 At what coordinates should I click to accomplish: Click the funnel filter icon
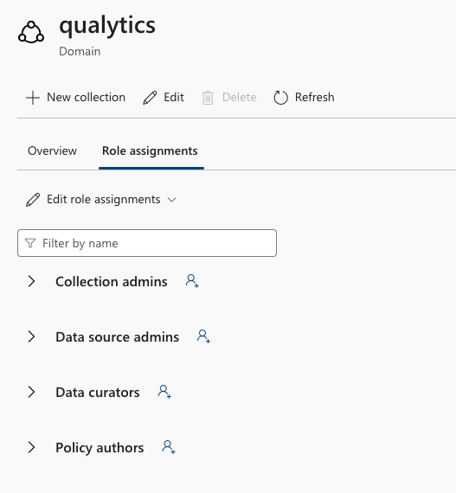30,243
